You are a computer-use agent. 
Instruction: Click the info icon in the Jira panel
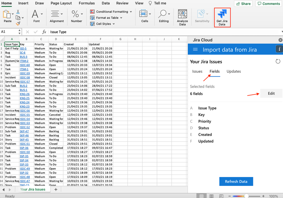[x=279, y=49]
